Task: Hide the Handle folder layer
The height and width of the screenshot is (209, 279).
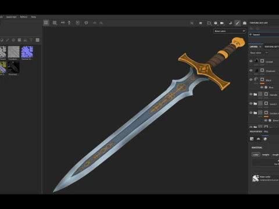Action: tap(251, 94)
